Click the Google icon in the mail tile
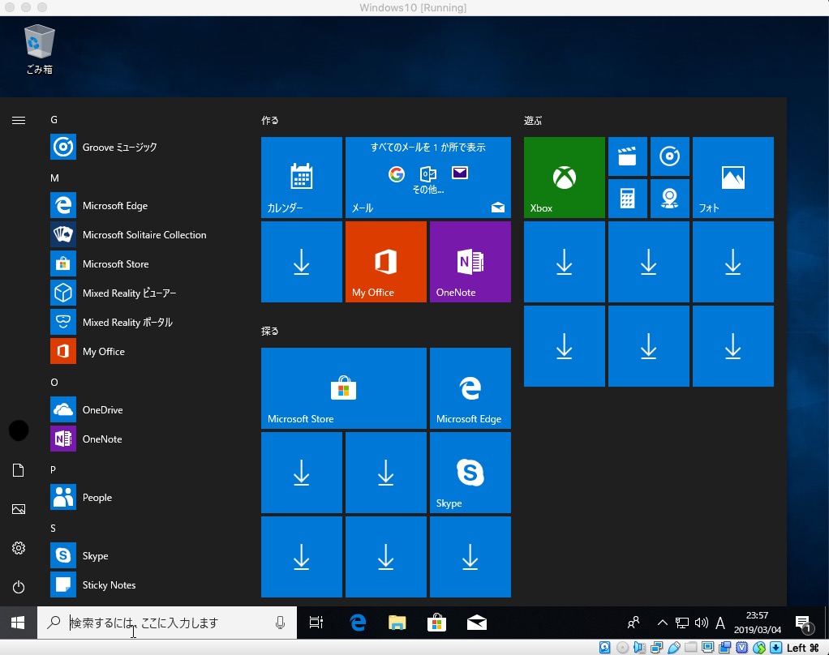 (x=397, y=173)
